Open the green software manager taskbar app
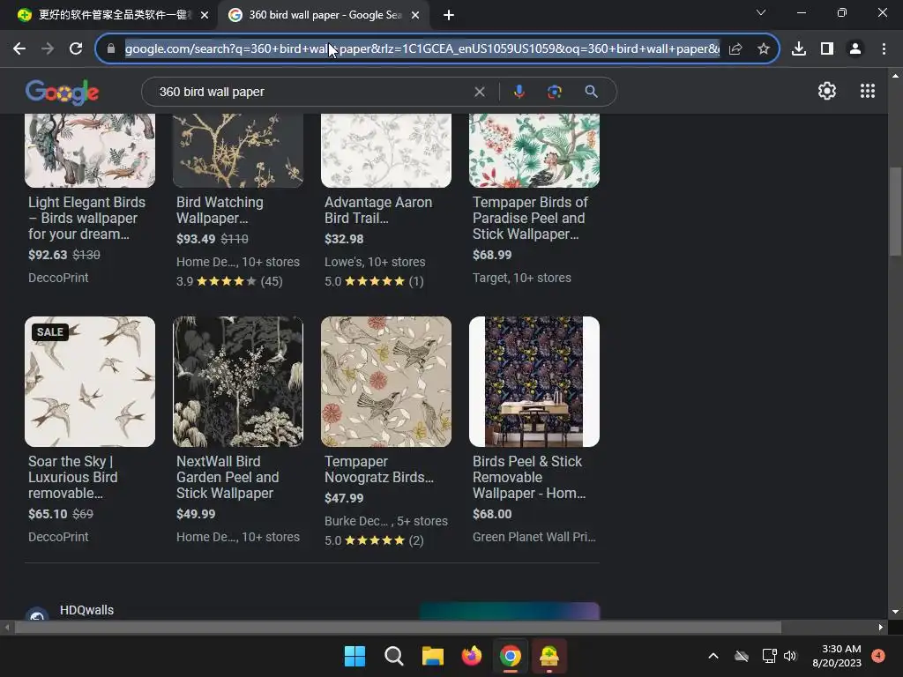The height and width of the screenshot is (677, 903). click(549, 656)
